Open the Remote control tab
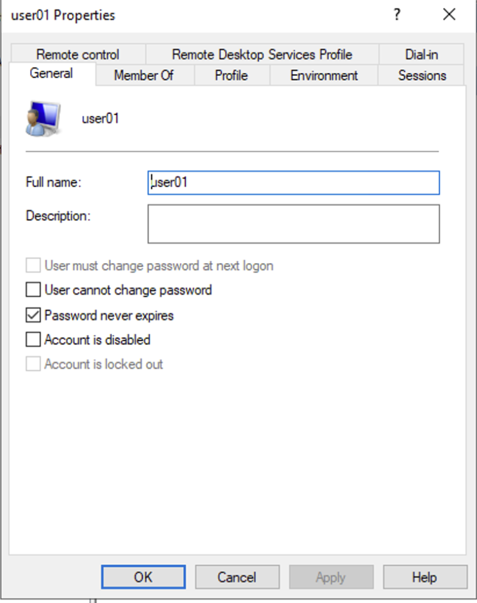477x603 pixels. [x=78, y=55]
